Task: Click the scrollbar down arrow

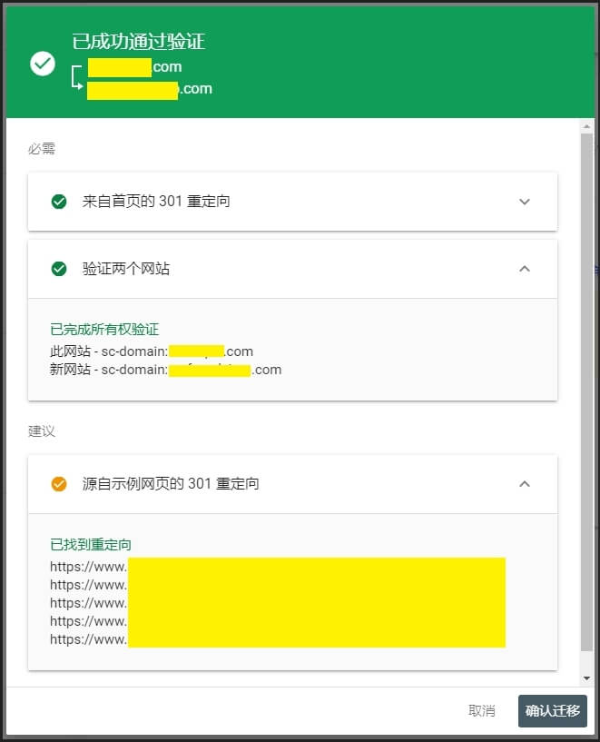Action: tap(586, 678)
